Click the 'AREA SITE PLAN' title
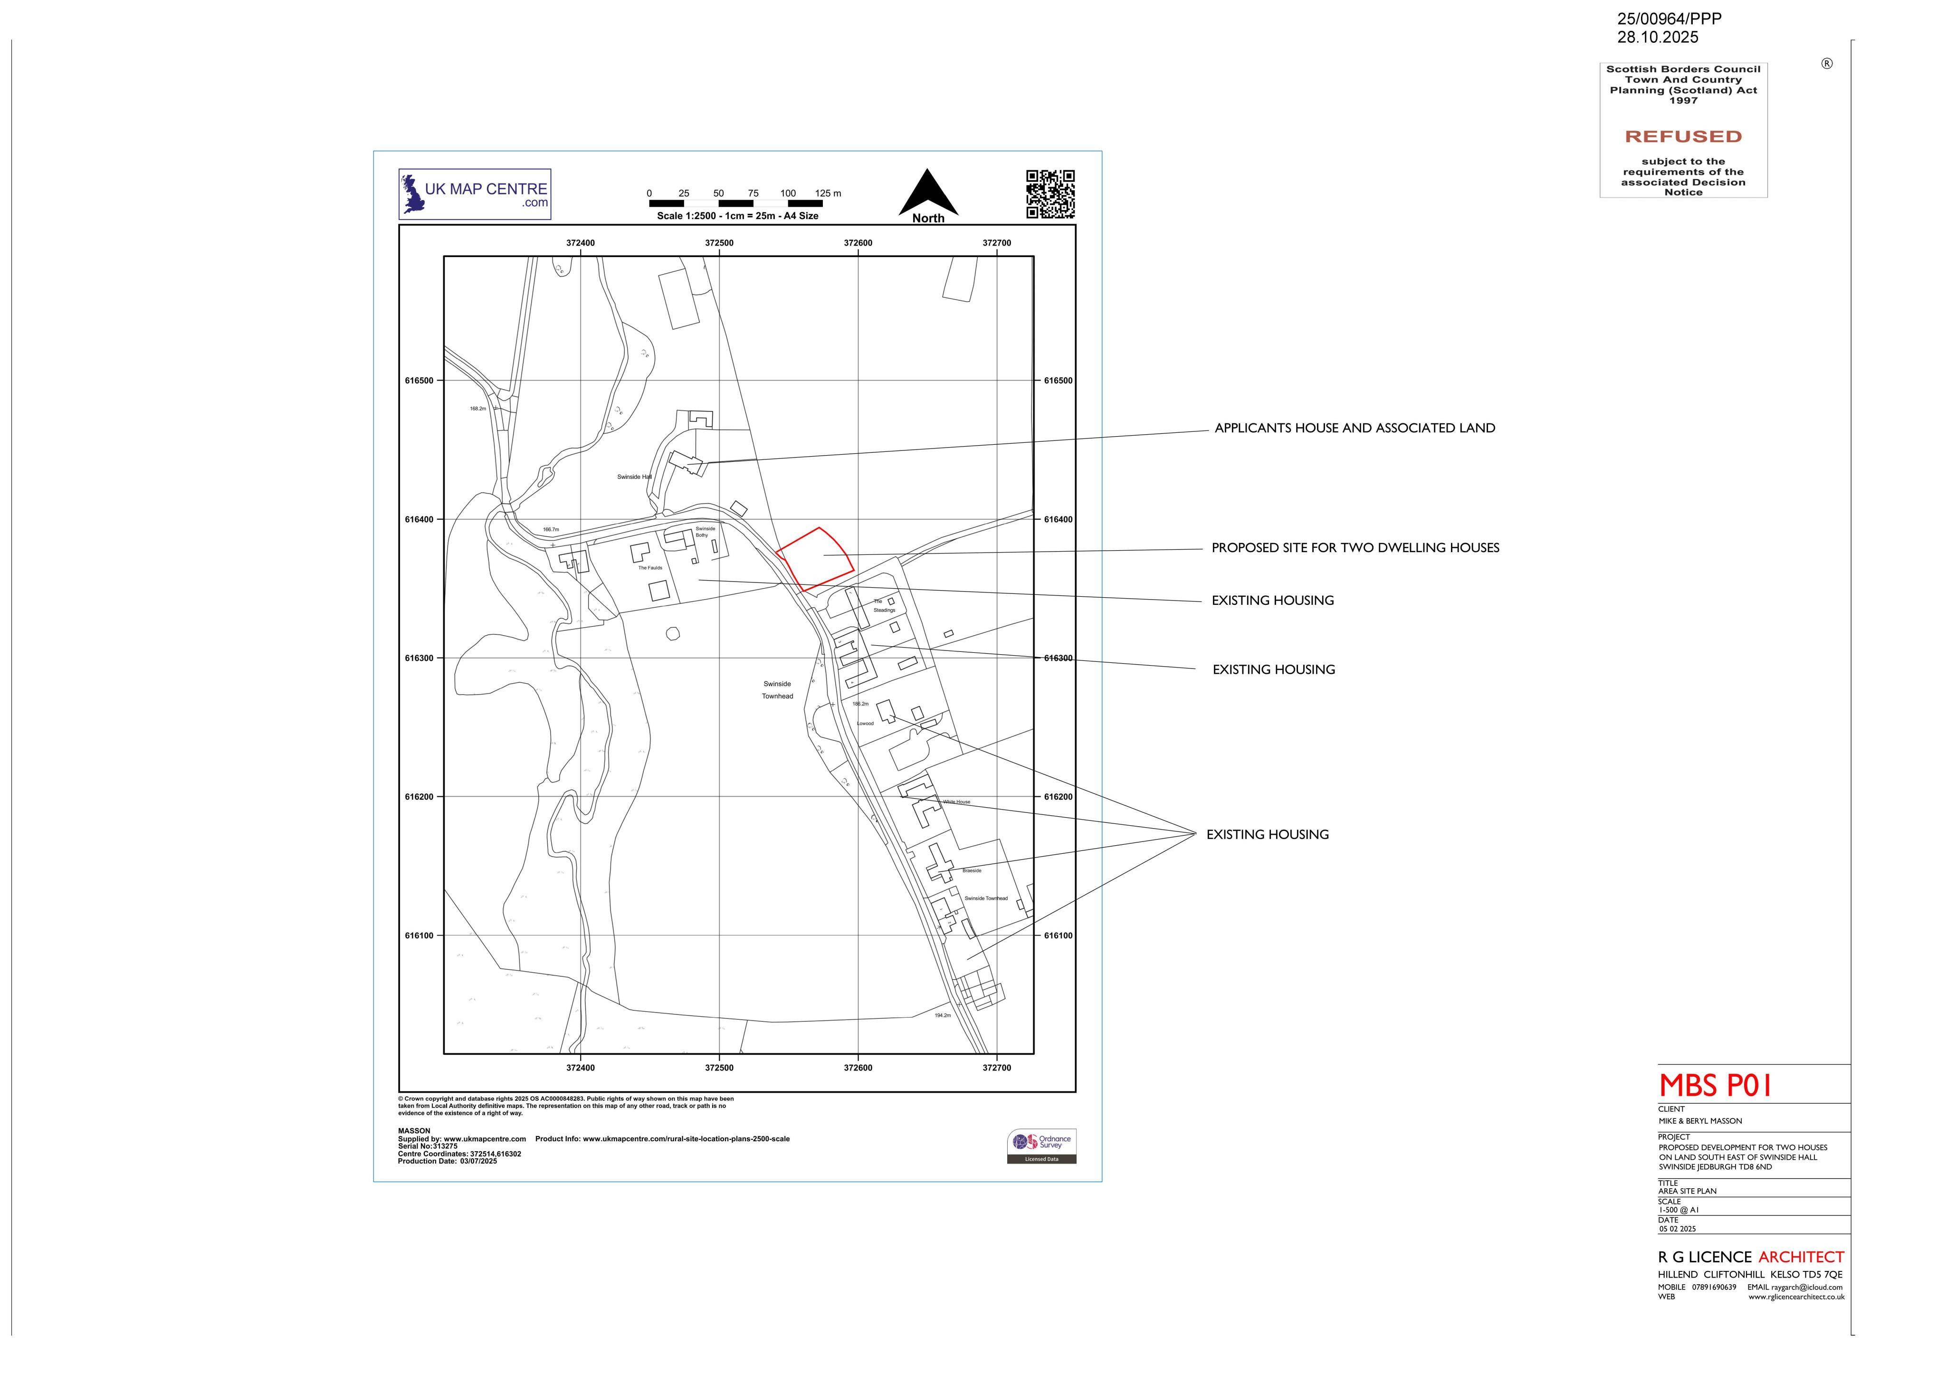 click(1688, 1191)
